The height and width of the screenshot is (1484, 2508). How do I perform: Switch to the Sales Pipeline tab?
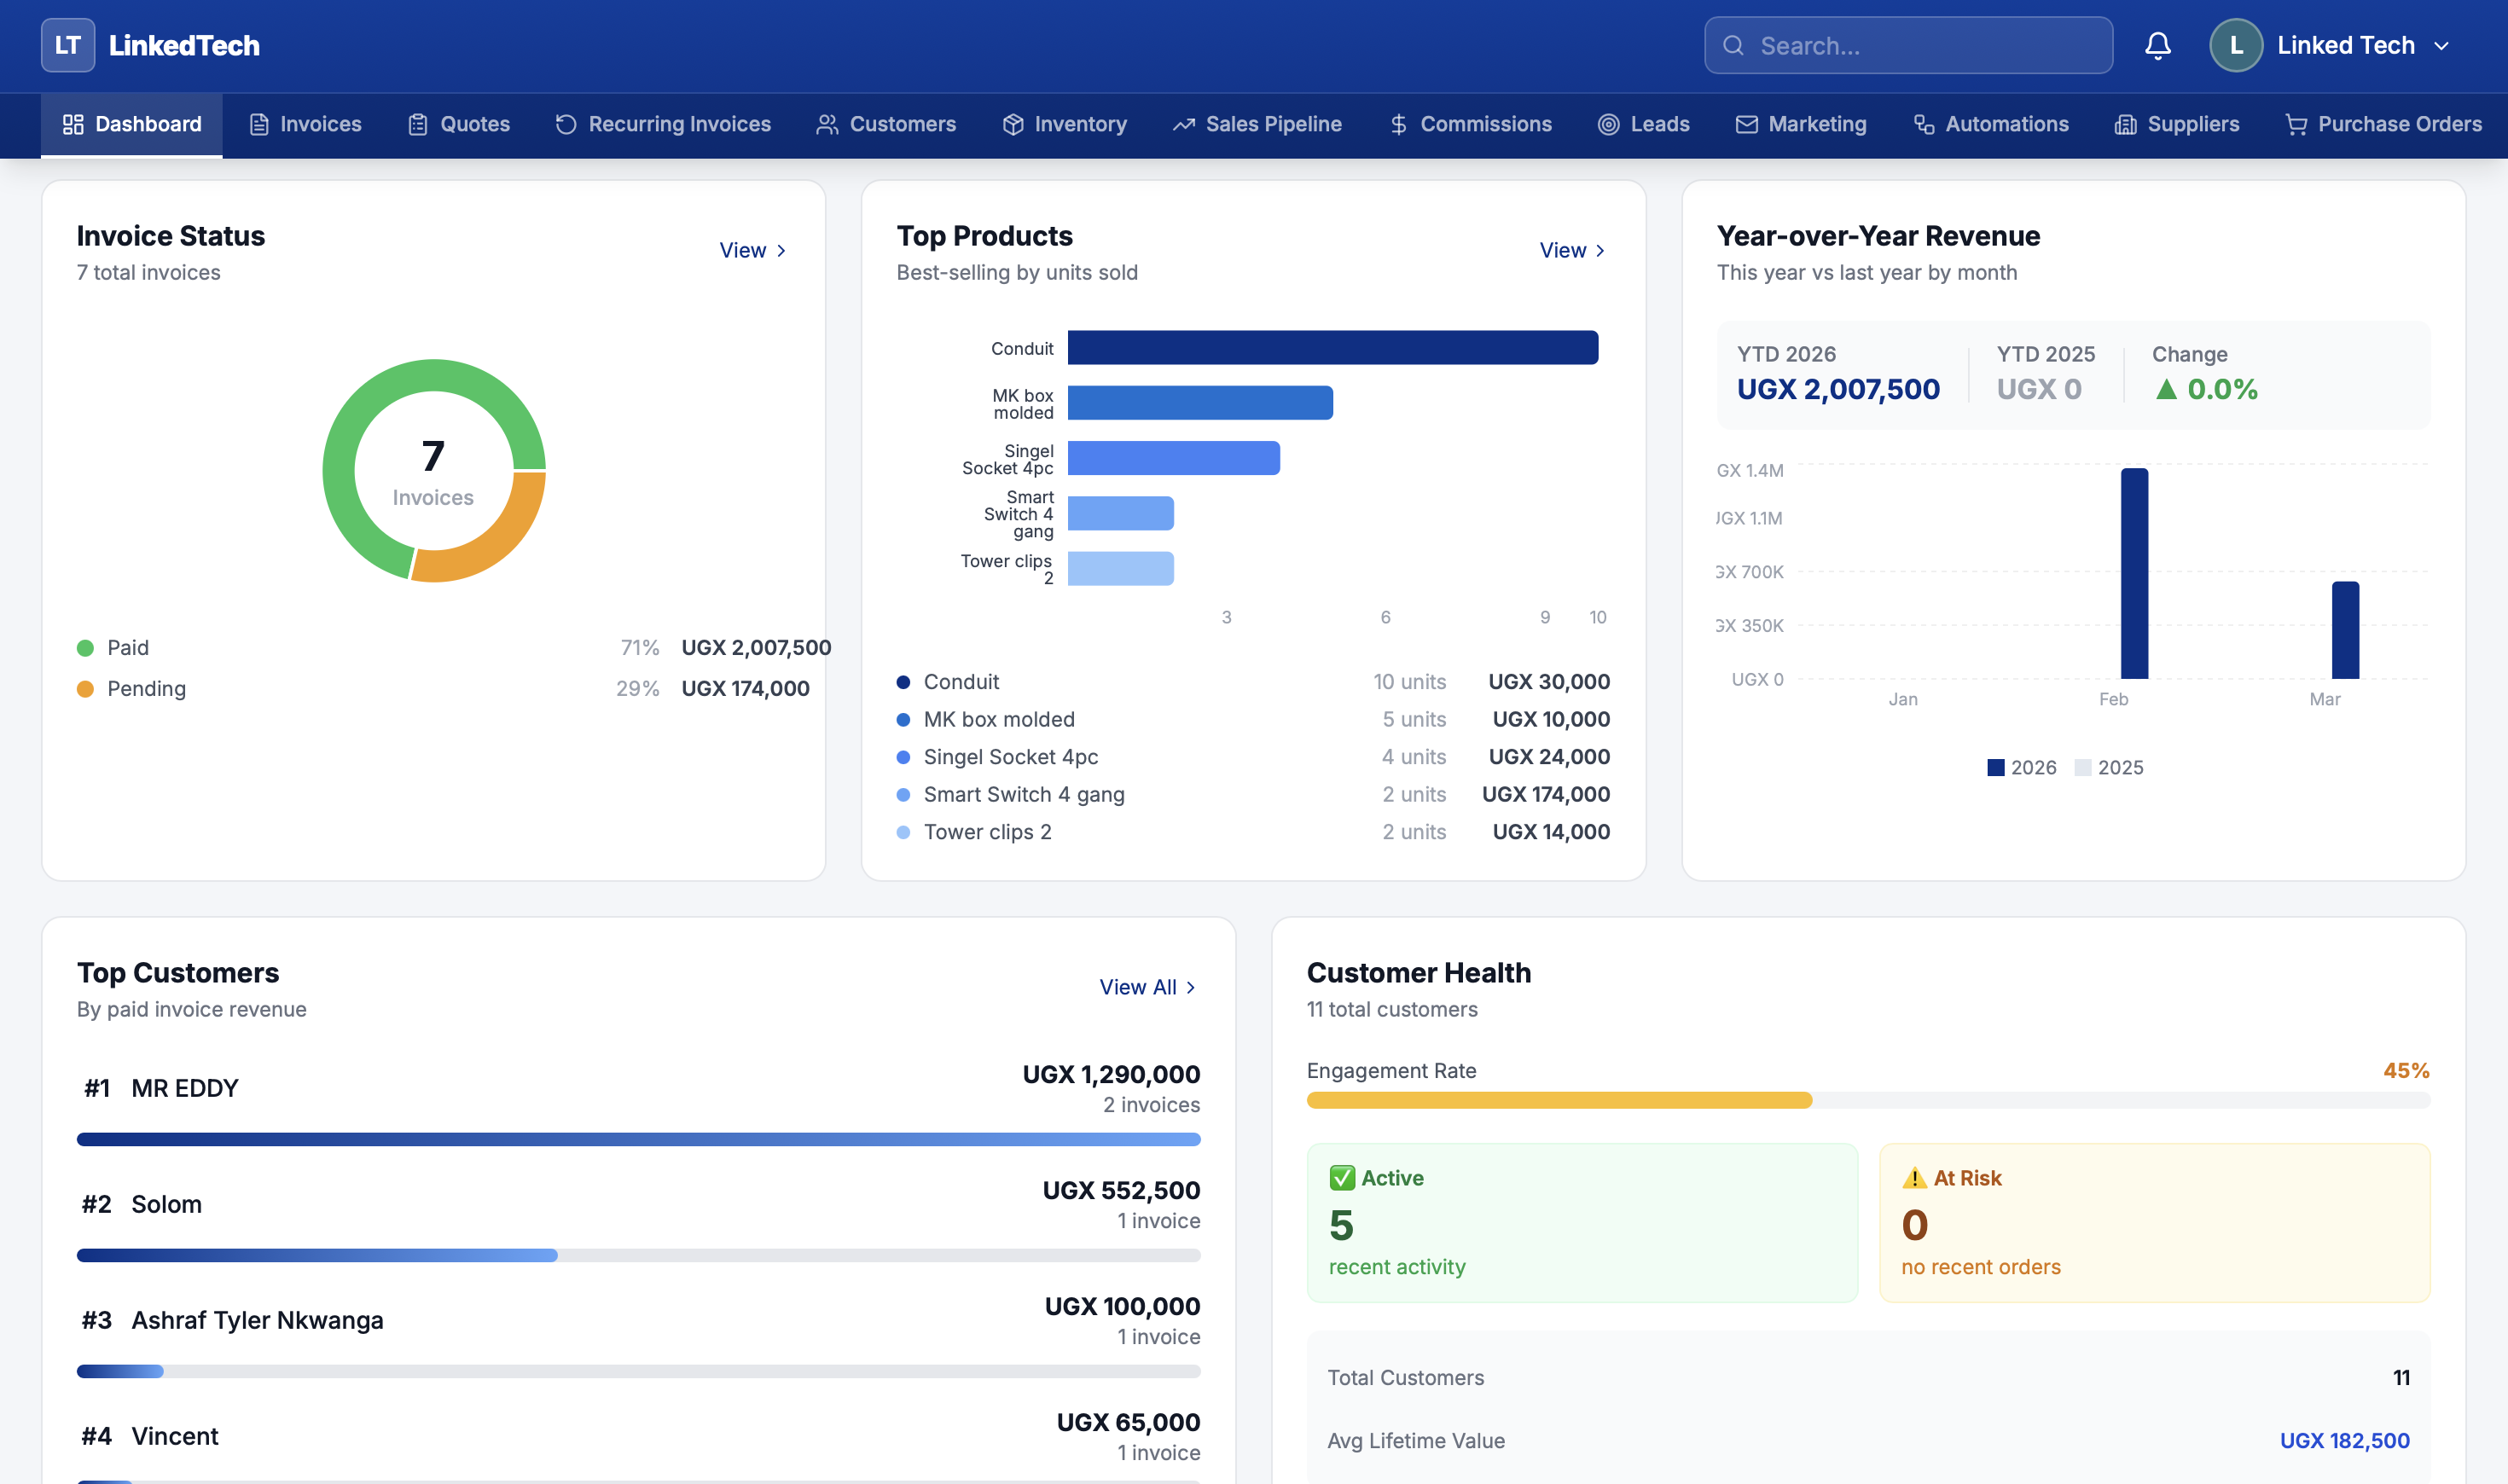pos(1258,124)
